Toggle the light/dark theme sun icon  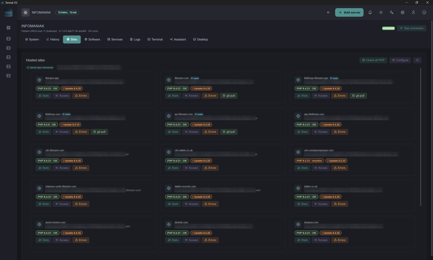coord(381,12)
